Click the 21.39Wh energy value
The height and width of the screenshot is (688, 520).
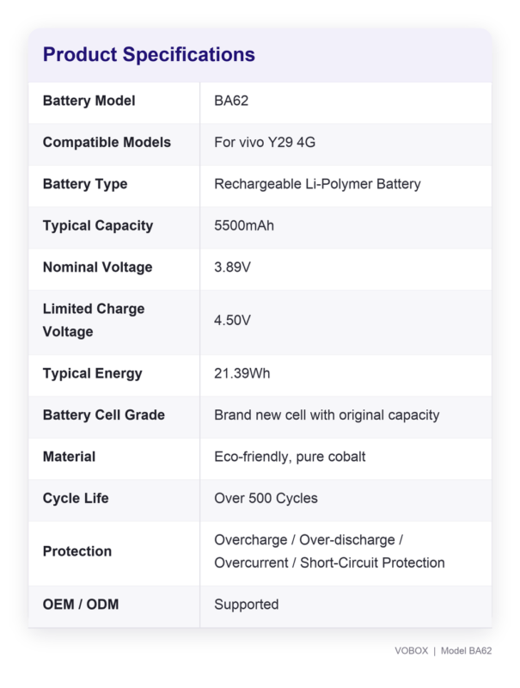[x=242, y=373]
